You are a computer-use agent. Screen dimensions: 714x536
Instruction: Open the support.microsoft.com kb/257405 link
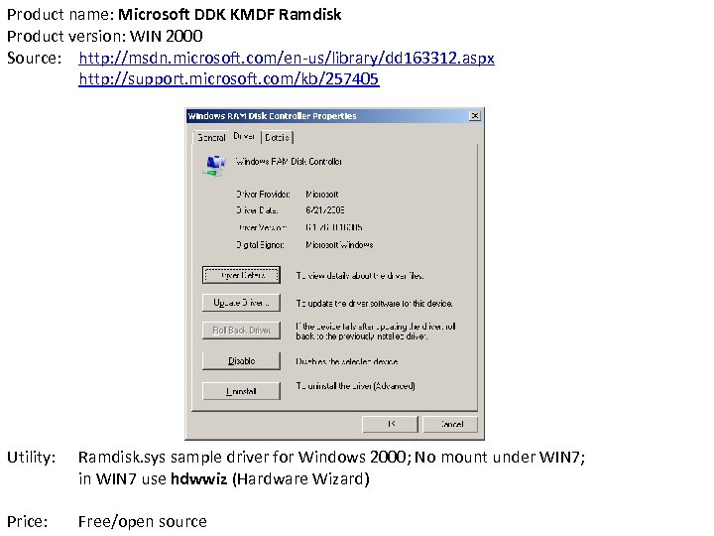tap(229, 78)
